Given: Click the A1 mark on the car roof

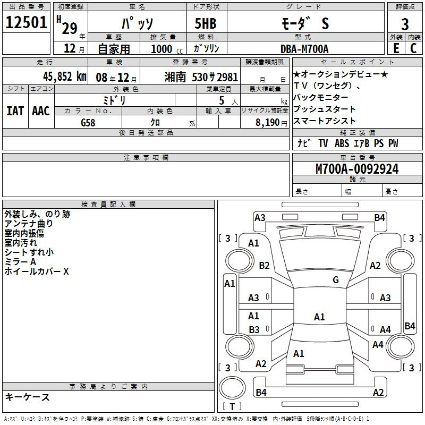Looking at the screenshot, I should 319,317.
